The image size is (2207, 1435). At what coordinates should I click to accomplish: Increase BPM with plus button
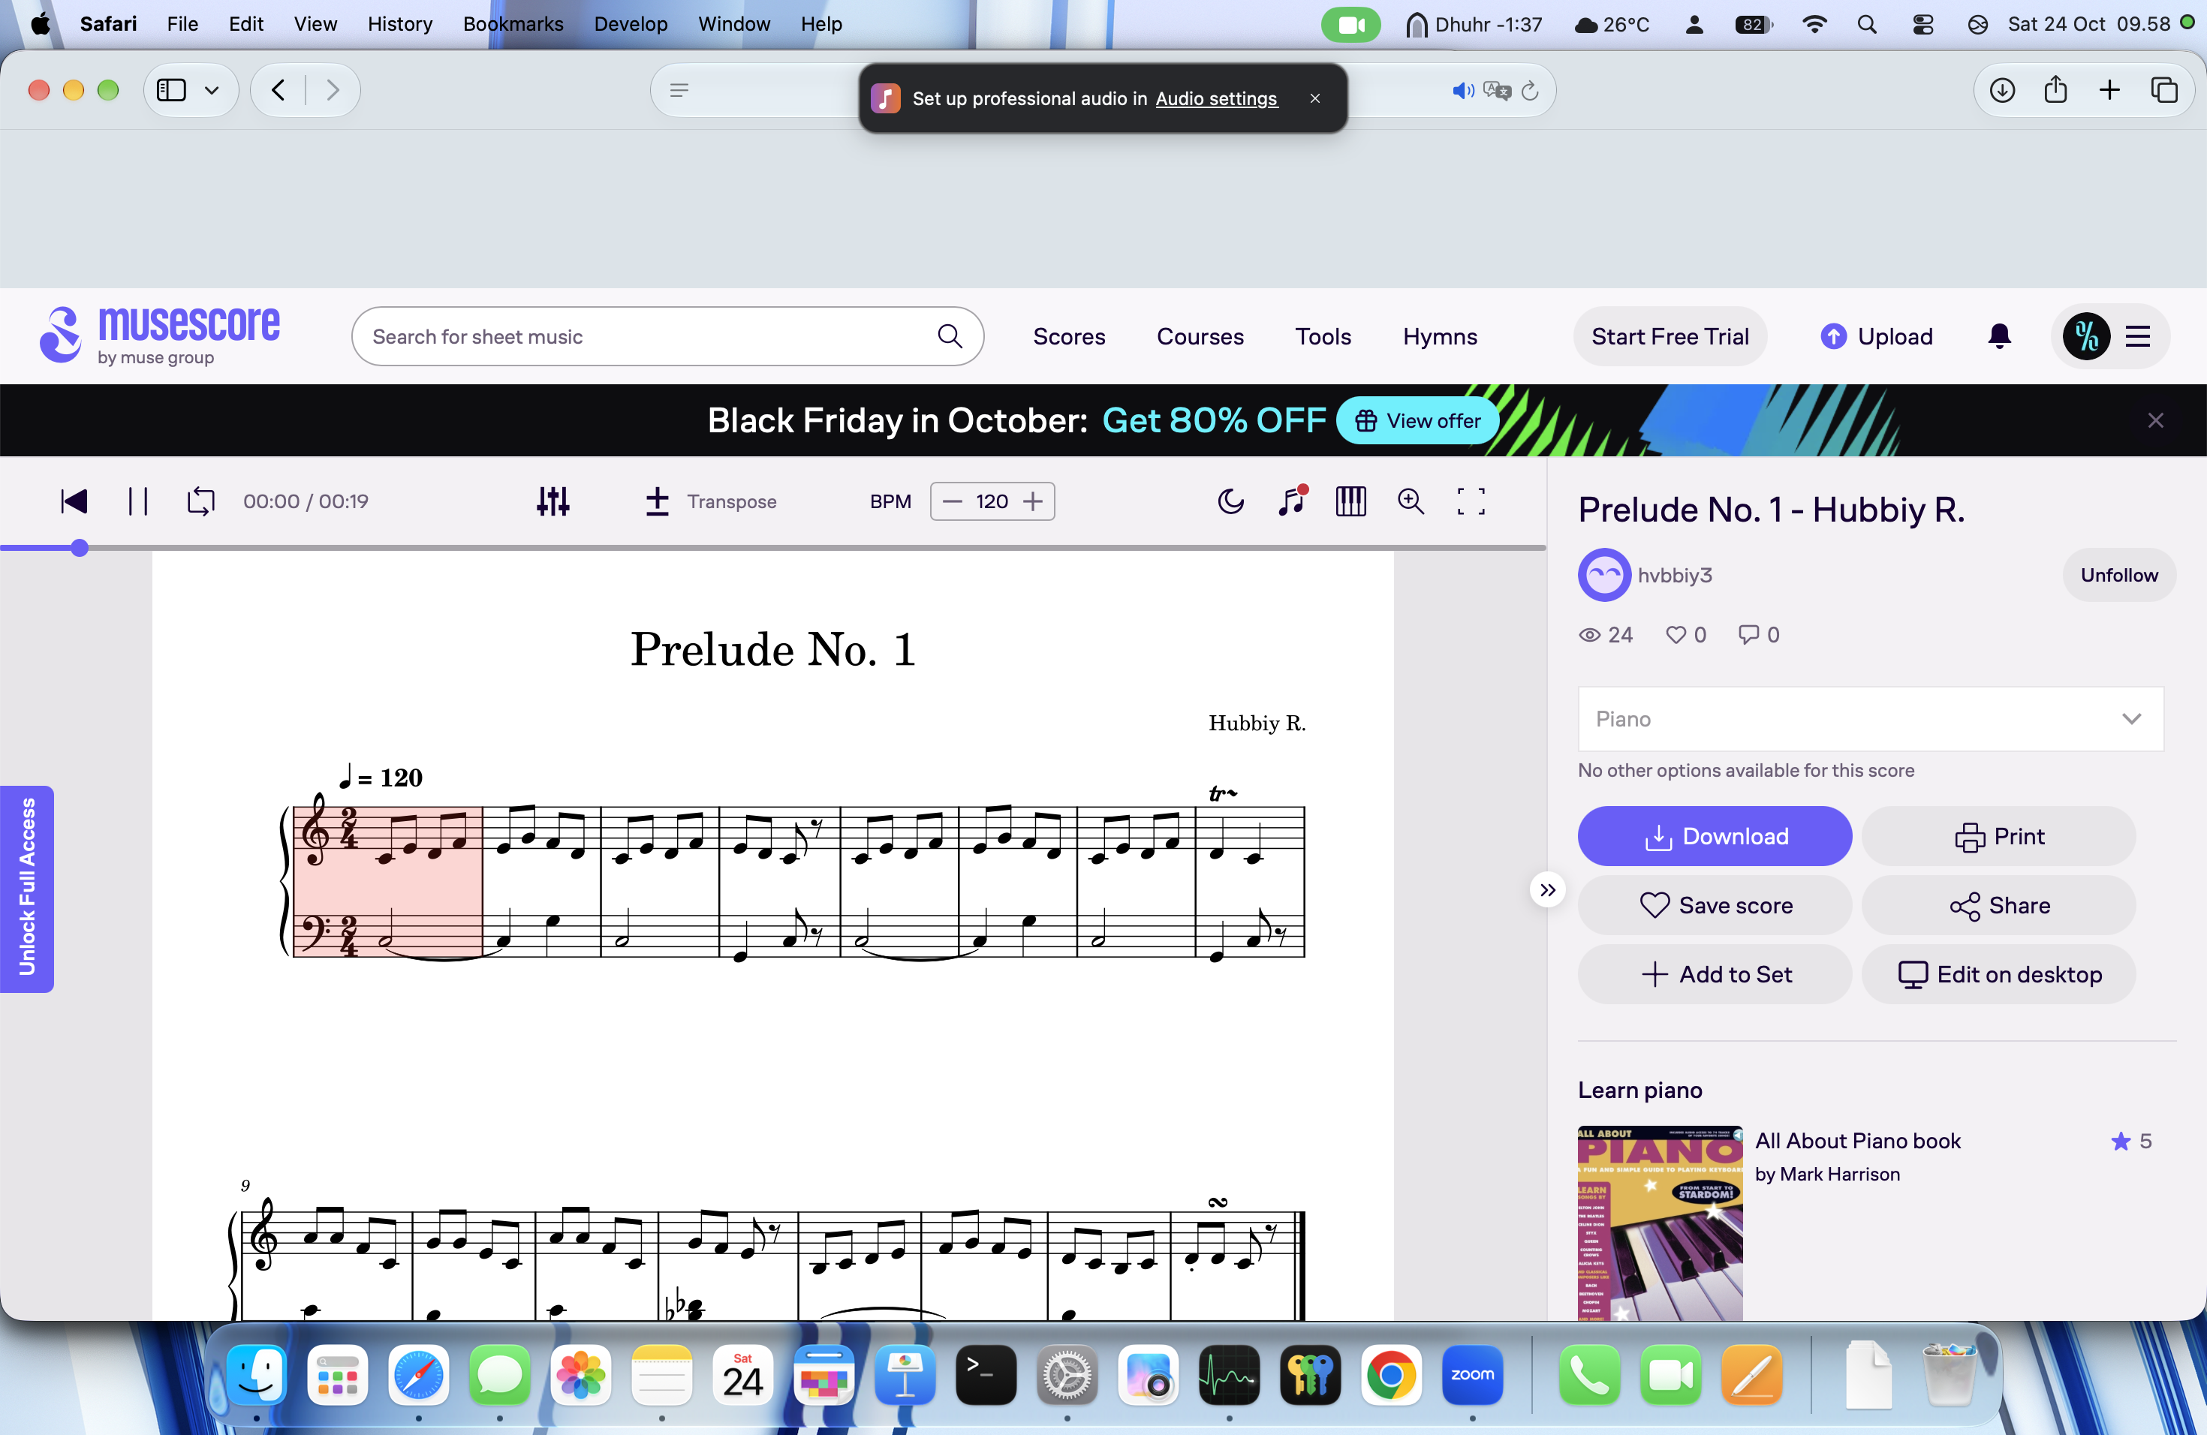click(x=1032, y=501)
